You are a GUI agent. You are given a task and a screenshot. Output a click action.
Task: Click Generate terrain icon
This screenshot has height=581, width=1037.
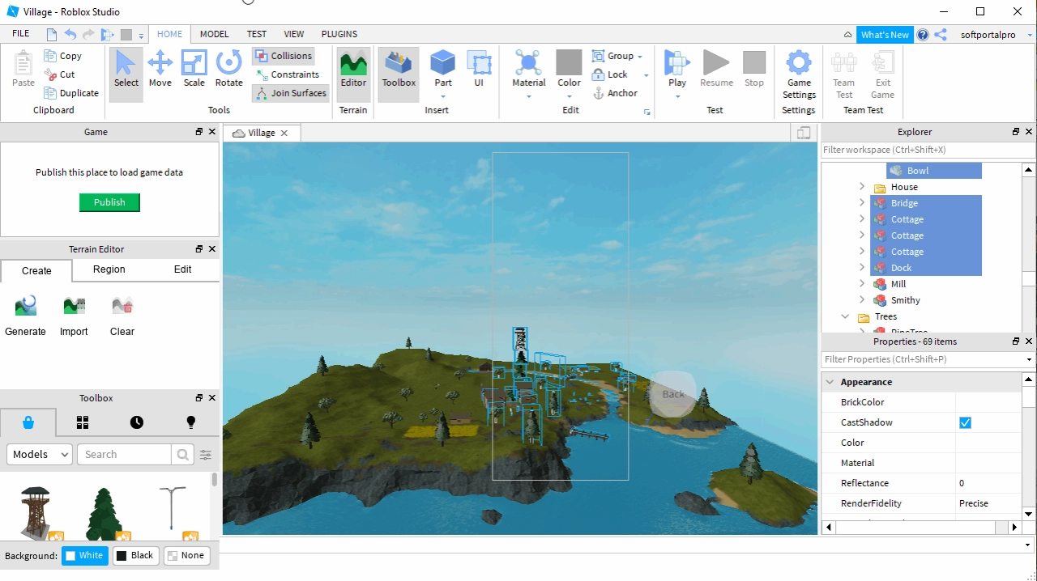[x=26, y=306]
